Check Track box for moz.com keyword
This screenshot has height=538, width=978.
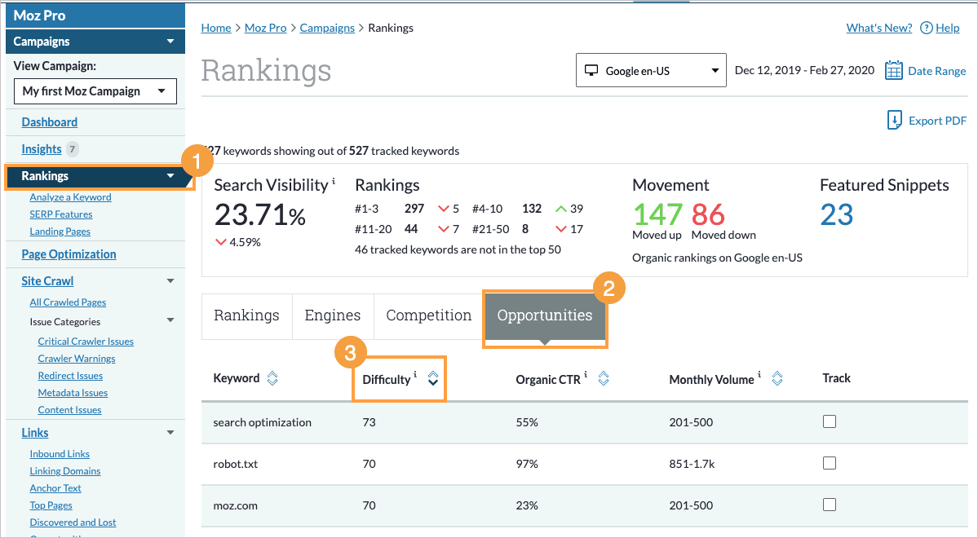tap(830, 505)
